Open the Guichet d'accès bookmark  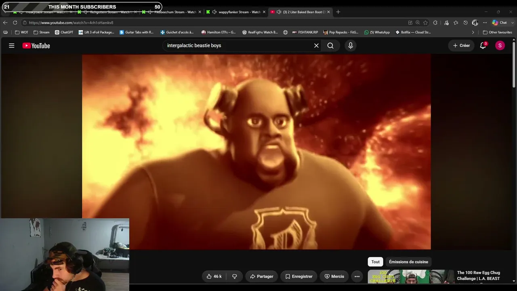click(177, 32)
